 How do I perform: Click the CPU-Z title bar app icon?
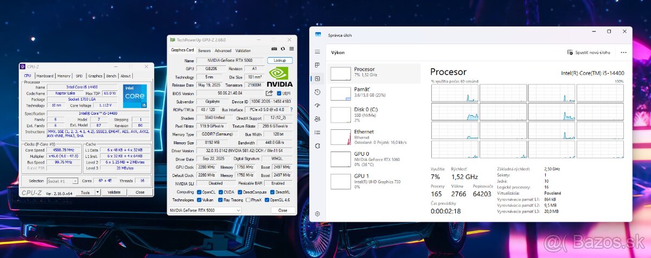22,67
